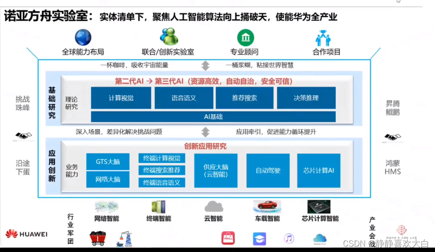Click the port crane and ship icon

click(125, 239)
